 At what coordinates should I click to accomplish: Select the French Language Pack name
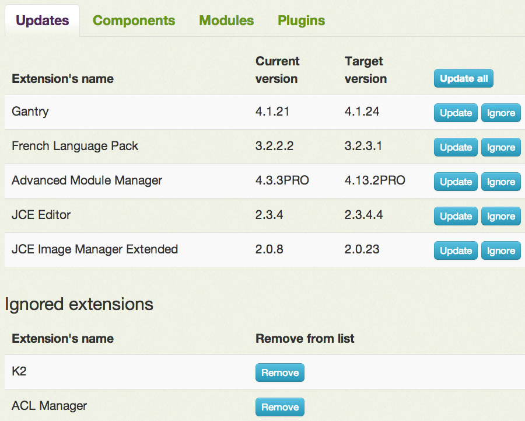pos(75,146)
